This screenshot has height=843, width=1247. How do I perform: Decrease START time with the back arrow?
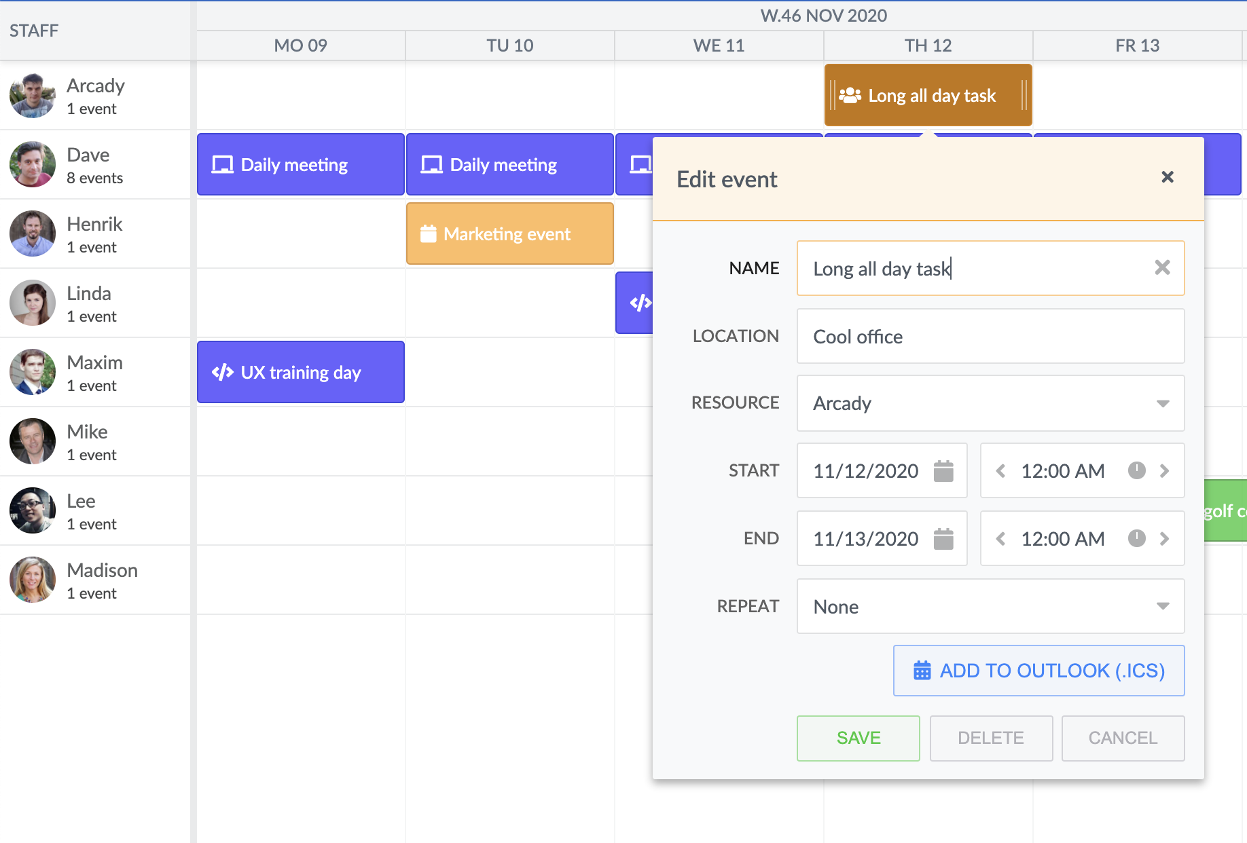[x=1000, y=470]
